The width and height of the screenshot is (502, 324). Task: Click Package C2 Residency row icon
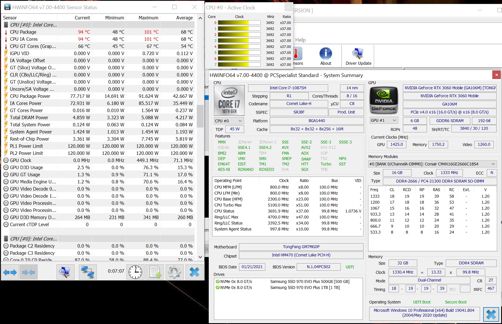click(6, 246)
